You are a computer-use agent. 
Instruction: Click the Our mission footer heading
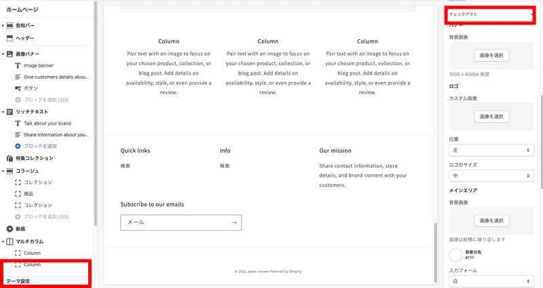click(335, 150)
